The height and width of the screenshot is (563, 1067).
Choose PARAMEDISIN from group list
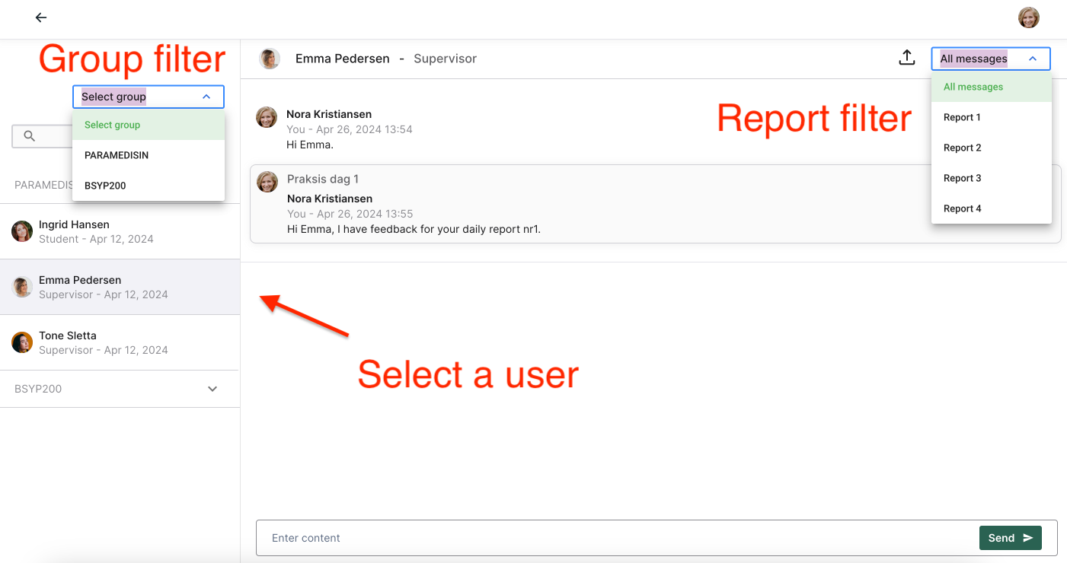[x=117, y=155]
